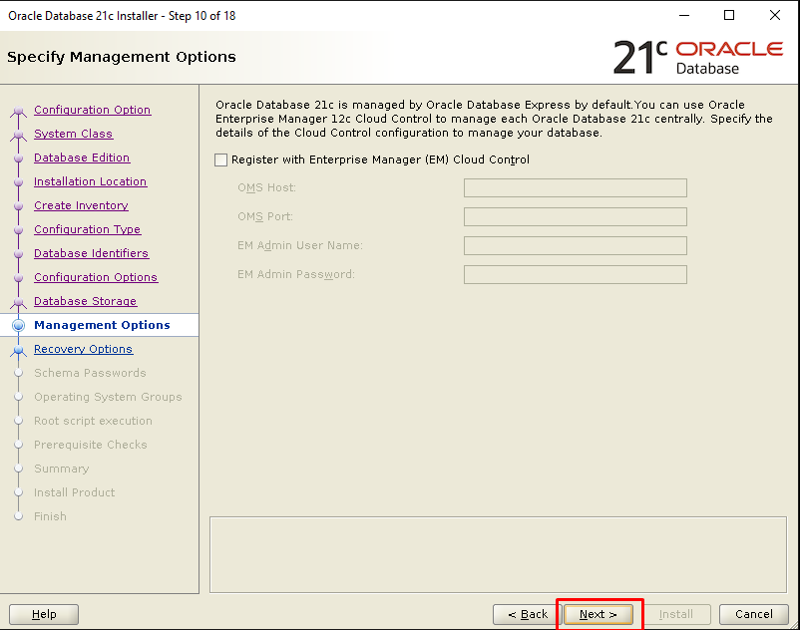
Task: Jump to Database Edition step
Action: pyautogui.click(x=82, y=157)
